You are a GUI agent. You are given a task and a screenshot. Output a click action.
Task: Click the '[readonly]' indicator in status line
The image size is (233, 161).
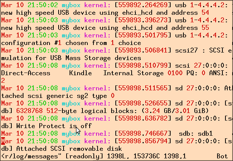[84, 156]
